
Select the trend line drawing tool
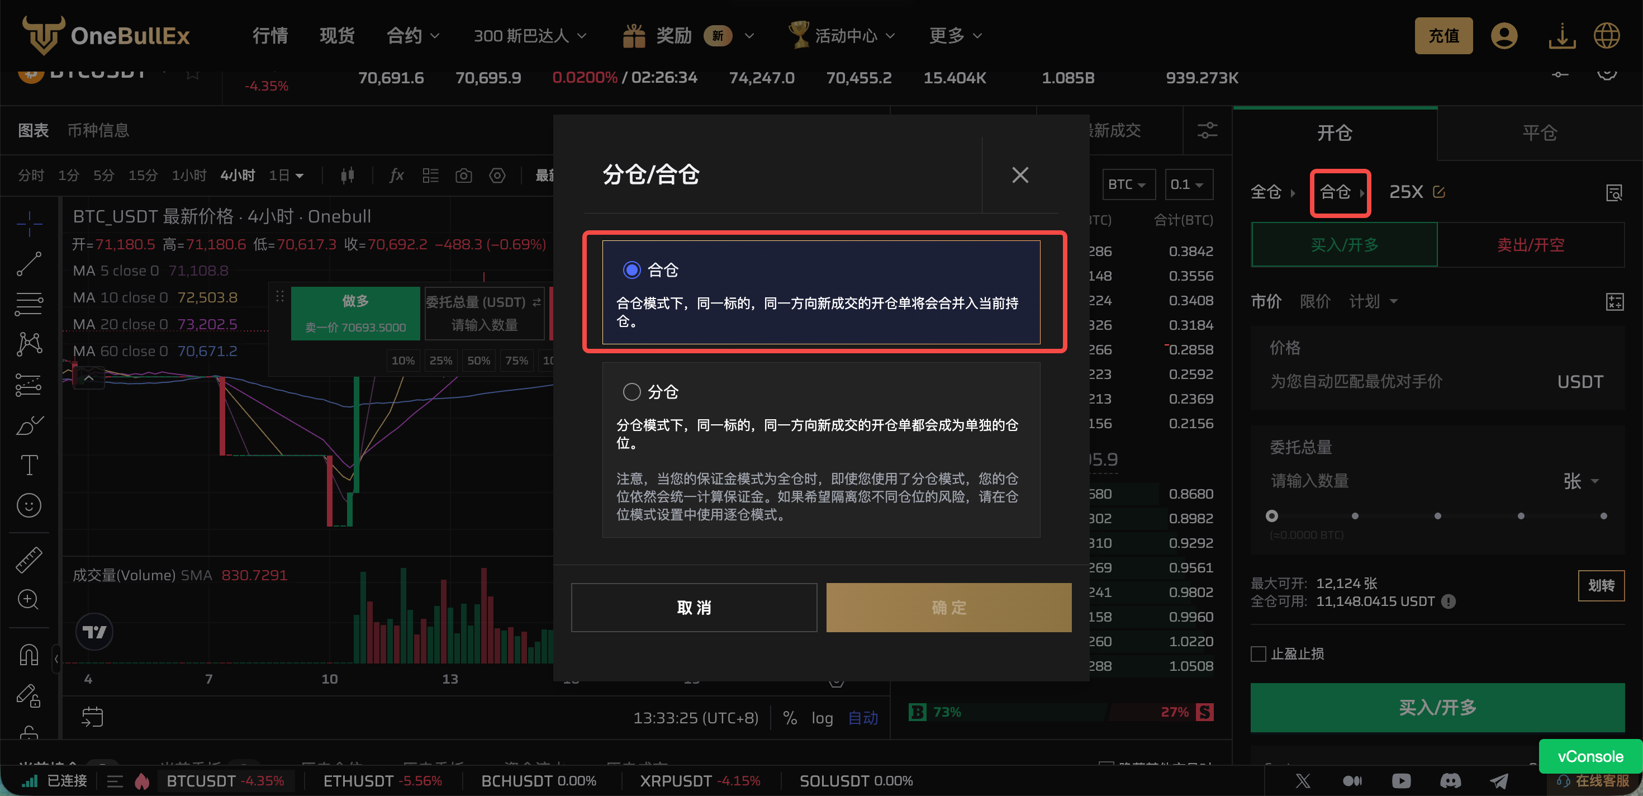pos(29,263)
